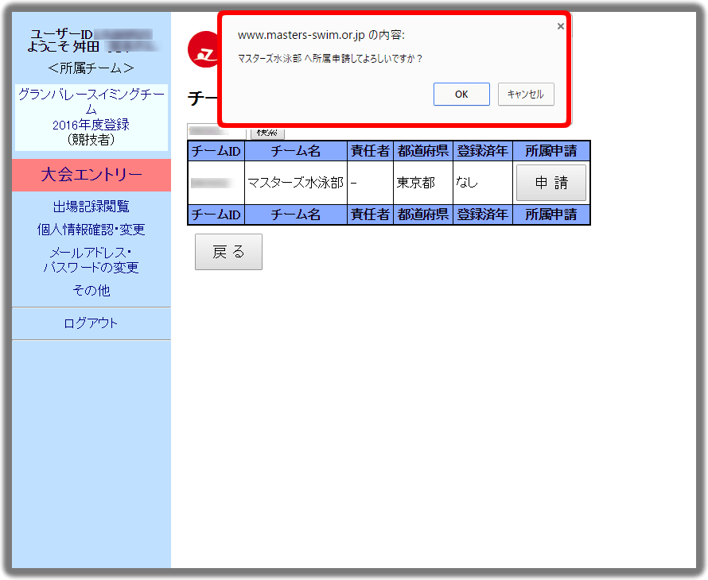Click the bottom 登録済年 column header
Screen dimensions: 708x580
coord(482,215)
